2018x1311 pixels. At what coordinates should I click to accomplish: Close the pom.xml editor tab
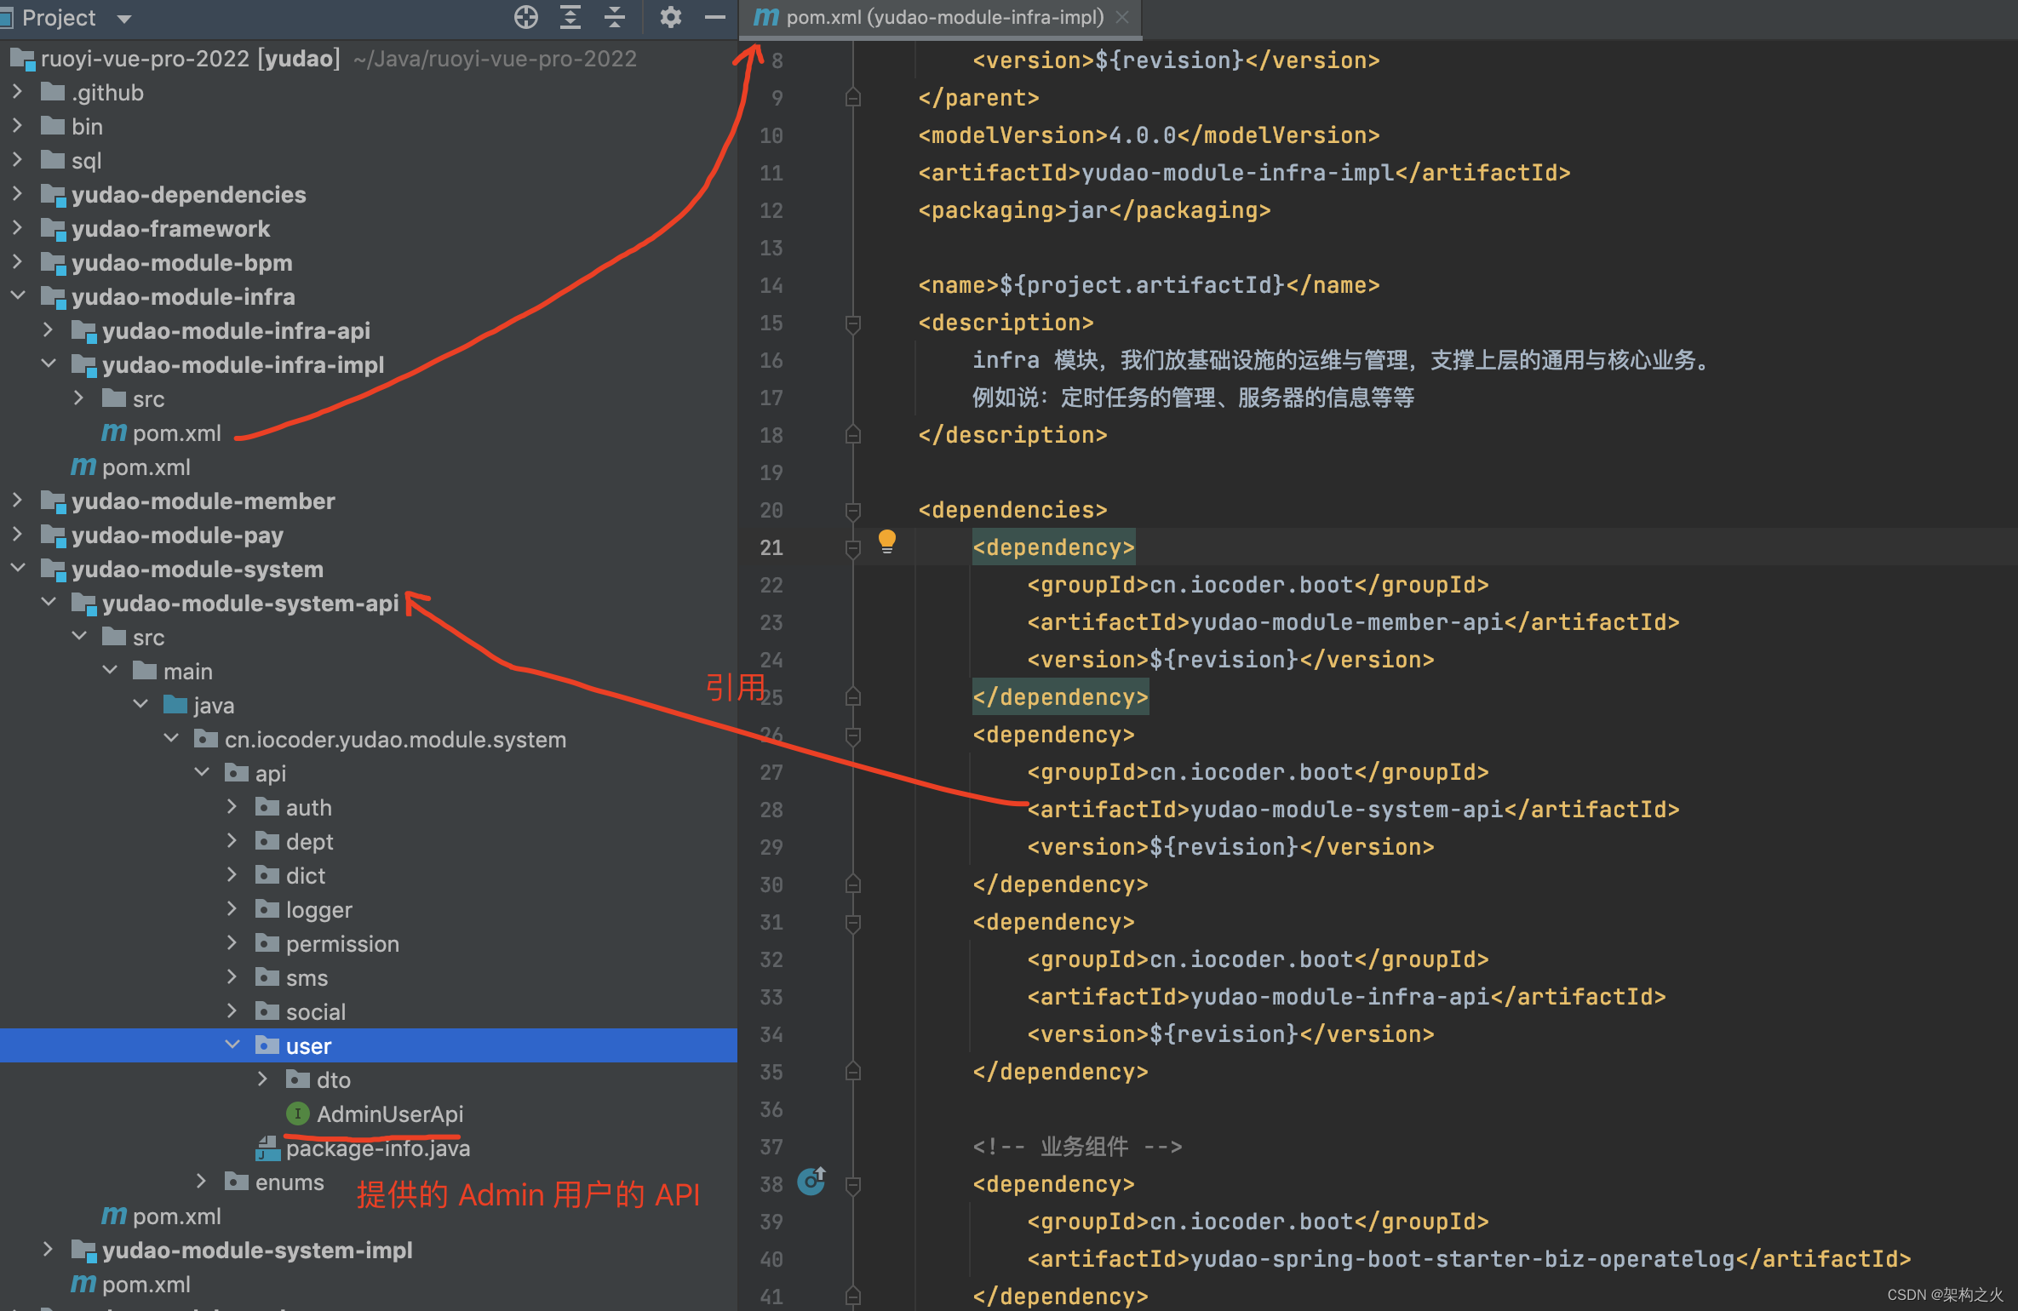1123,17
